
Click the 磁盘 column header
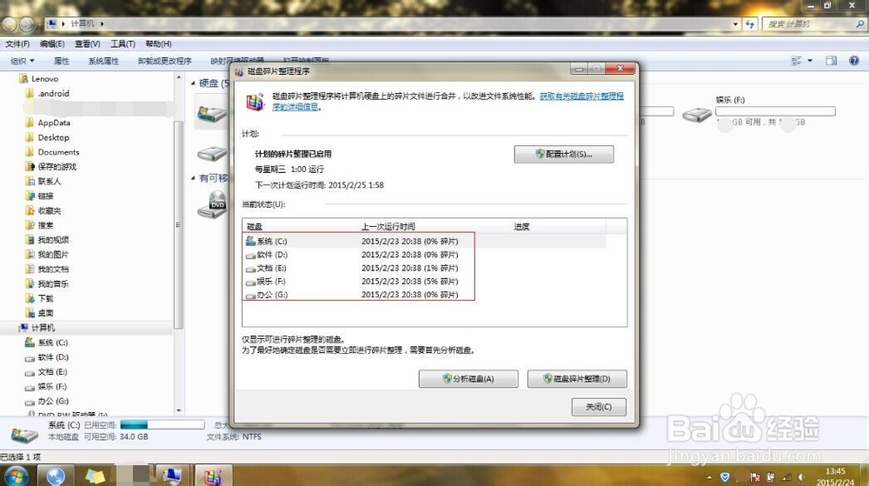(299, 226)
